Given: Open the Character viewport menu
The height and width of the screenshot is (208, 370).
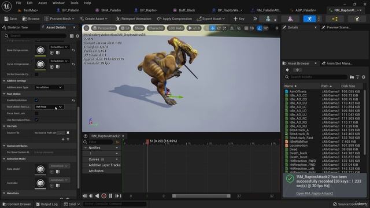Looking at the screenshot, I should [x=156, y=28].
